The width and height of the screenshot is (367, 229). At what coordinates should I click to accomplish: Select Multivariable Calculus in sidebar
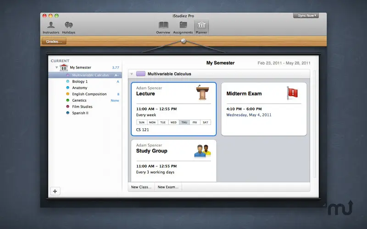click(85, 75)
